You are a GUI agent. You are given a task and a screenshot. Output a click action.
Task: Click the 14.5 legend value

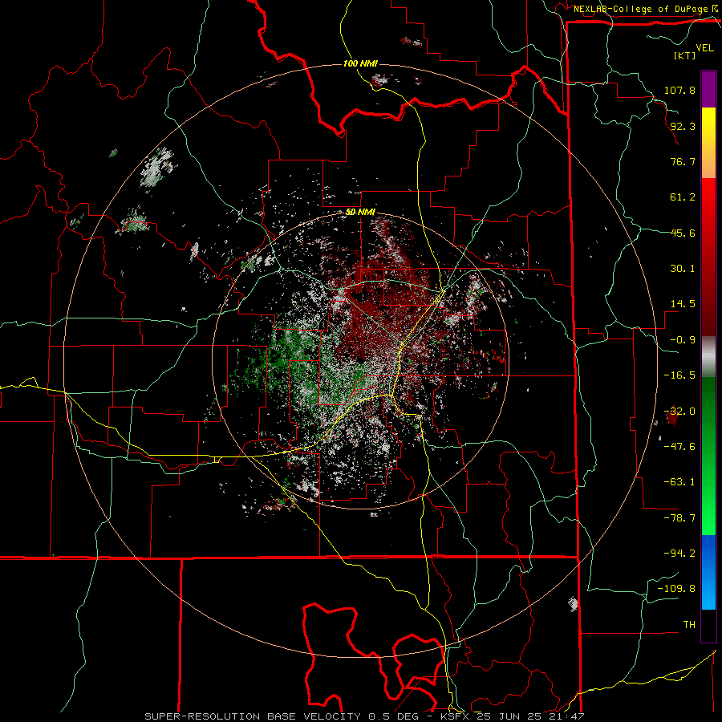683,304
